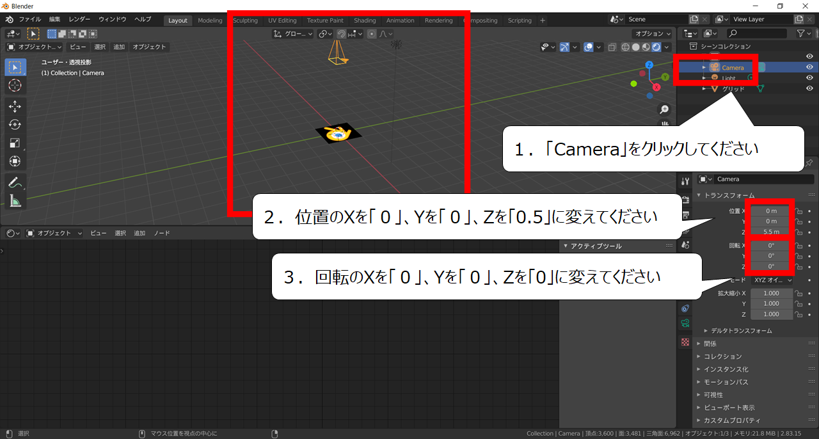Viewport: 819px width, 439px height.
Task: Click the 拡大縮小 Z value field
Action: [772, 315]
